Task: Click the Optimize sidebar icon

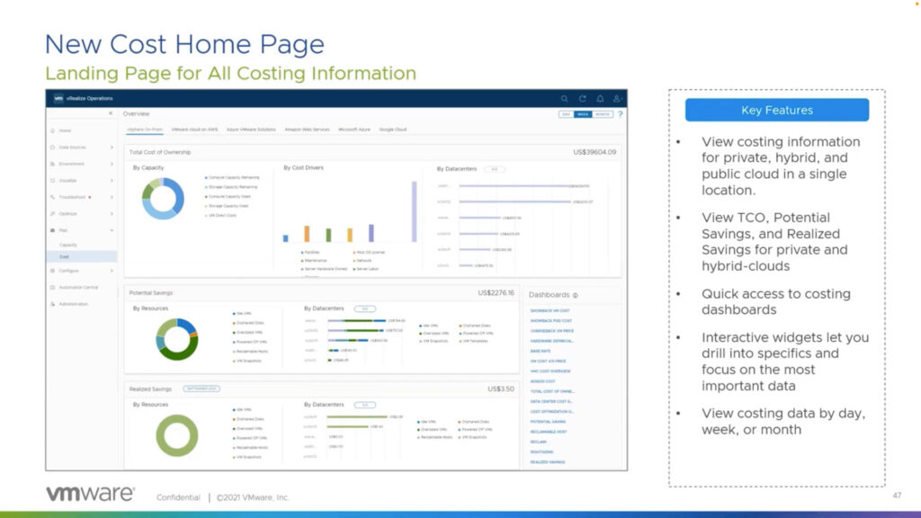Action: 53,214
